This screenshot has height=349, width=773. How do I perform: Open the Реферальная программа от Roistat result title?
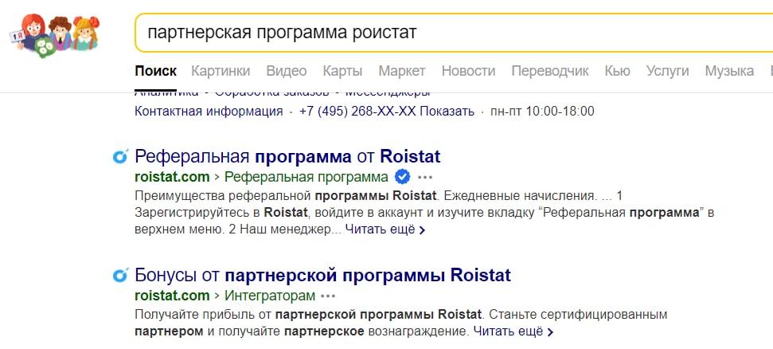point(287,156)
